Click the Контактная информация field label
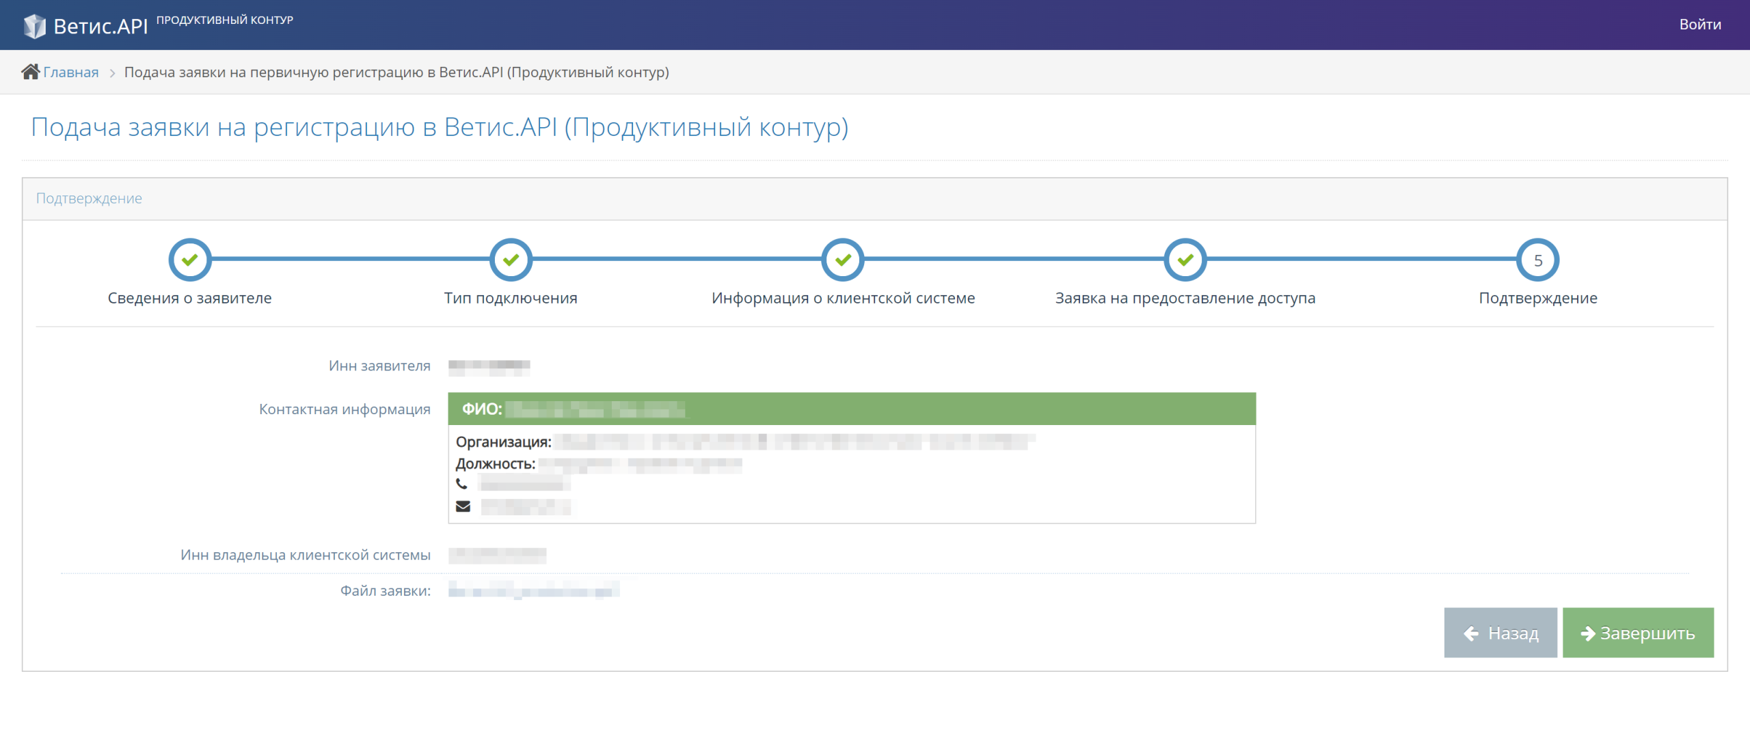The height and width of the screenshot is (749, 1750). [345, 409]
